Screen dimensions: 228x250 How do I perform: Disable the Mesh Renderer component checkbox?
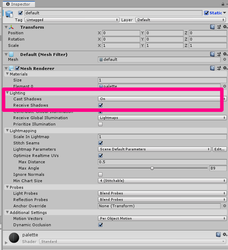click(x=17, y=68)
